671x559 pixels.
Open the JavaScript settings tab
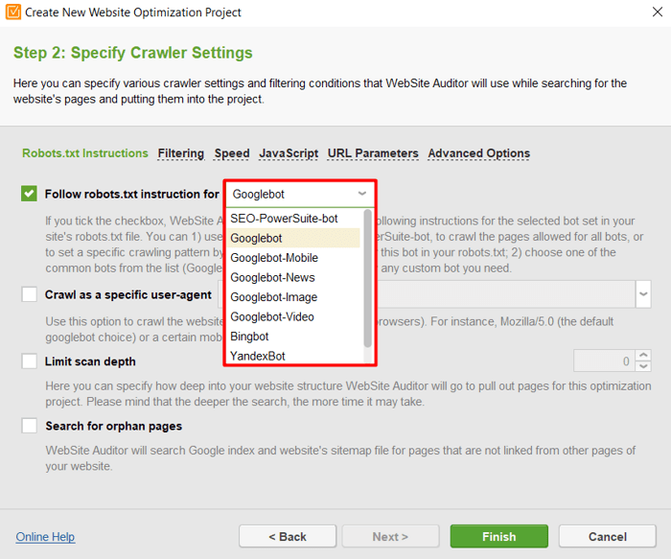(289, 153)
